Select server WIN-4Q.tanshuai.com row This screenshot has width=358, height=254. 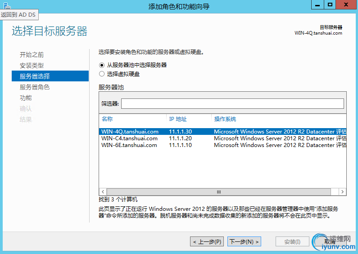click(x=222, y=132)
